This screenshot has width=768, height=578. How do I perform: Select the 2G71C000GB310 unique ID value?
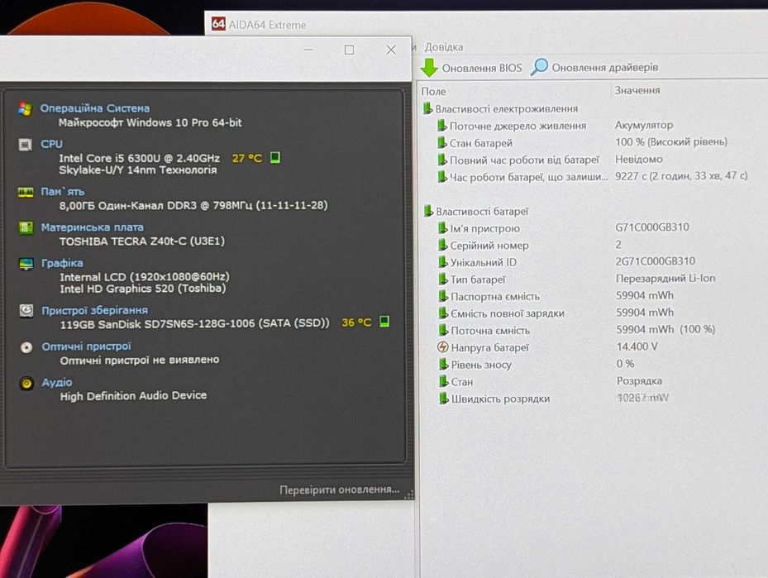[656, 261]
